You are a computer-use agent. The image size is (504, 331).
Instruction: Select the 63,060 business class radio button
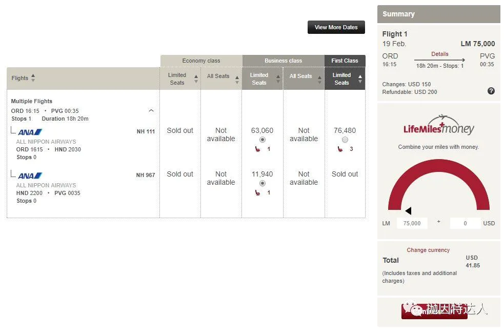click(x=263, y=140)
